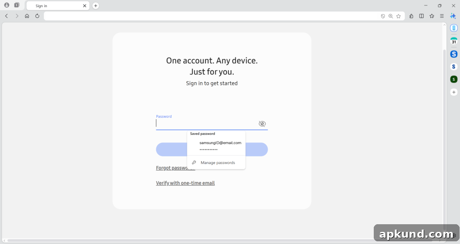Screen dimensions: 460x244
Task: Open the bookmarks list icon
Action: tap(432, 16)
